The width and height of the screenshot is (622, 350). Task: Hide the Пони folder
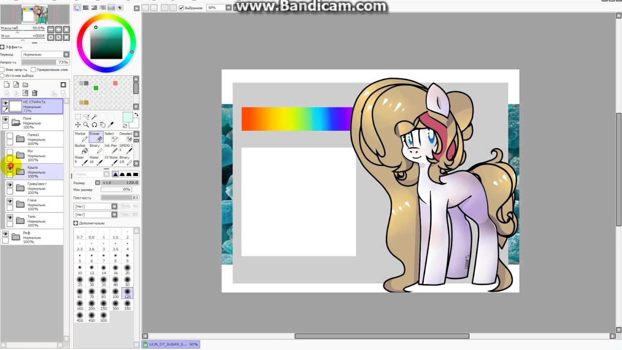pyautogui.click(x=5, y=119)
